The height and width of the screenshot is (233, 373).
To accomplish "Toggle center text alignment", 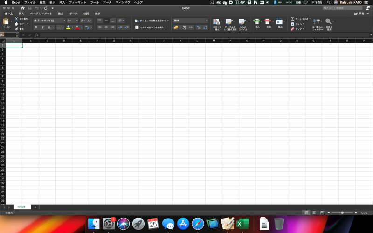I will pyautogui.click(x=106, y=27).
